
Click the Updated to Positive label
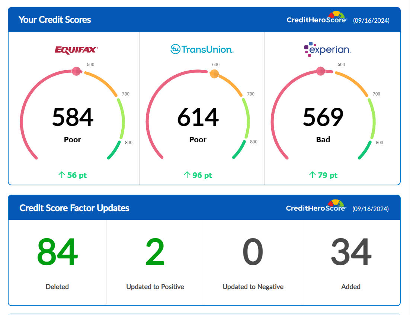click(x=155, y=286)
